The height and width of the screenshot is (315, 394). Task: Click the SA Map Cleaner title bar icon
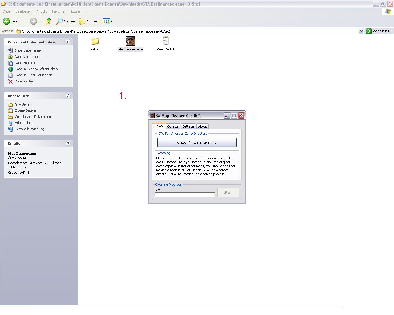pyautogui.click(x=152, y=116)
